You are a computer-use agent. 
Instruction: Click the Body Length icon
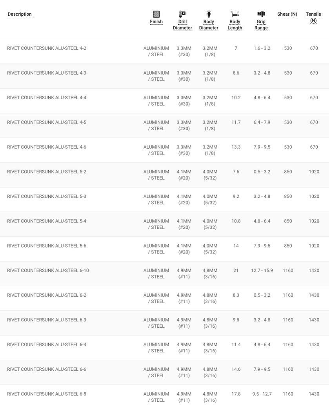pos(235,14)
